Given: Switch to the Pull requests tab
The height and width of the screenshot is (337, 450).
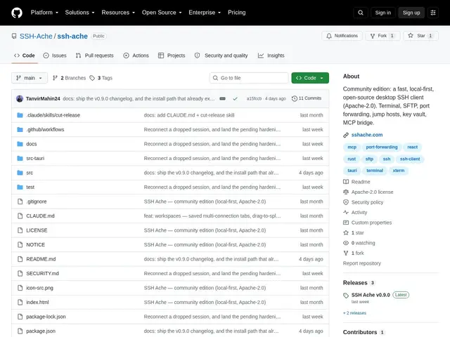Looking at the screenshot, I should click(95, 55).
